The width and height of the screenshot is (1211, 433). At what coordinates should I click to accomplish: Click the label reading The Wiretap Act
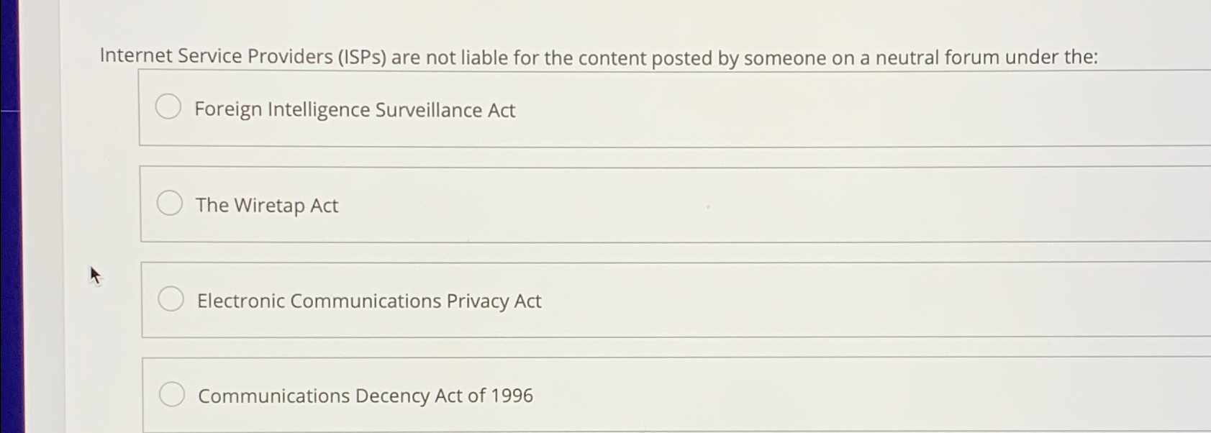click(x=267, y=206)
